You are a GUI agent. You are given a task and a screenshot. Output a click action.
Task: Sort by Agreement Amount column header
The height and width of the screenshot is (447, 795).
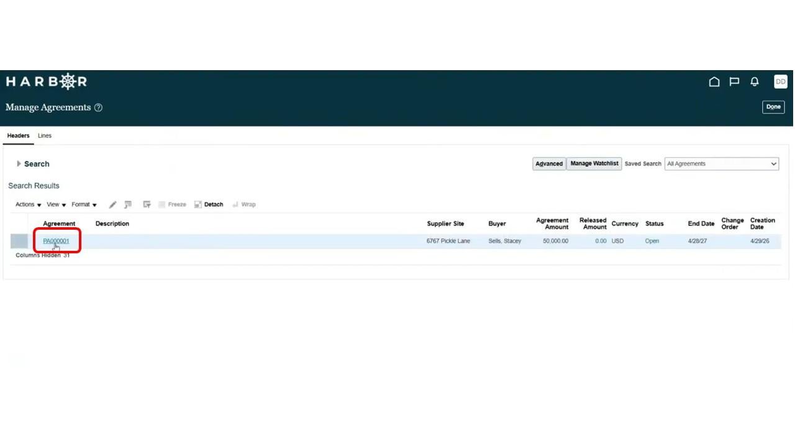pyautogui.click(x=552, y=223)
